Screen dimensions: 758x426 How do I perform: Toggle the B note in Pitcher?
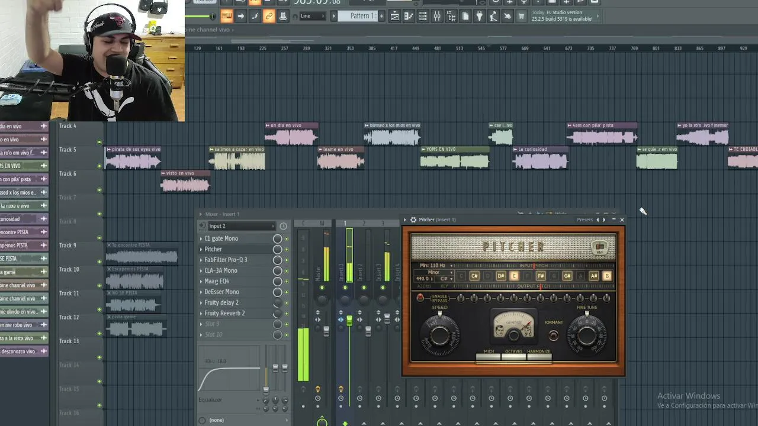point(606,276)
